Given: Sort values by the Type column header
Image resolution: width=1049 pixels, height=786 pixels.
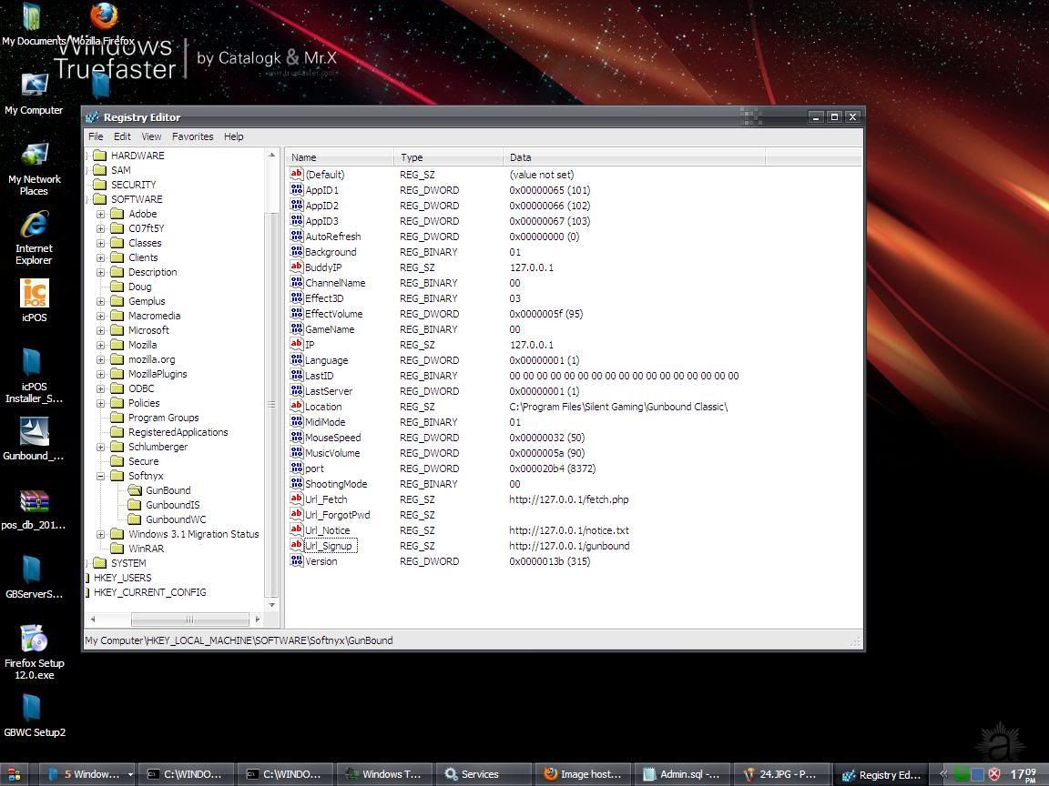Looking at the screenshot, I should (x=446, y=157).
